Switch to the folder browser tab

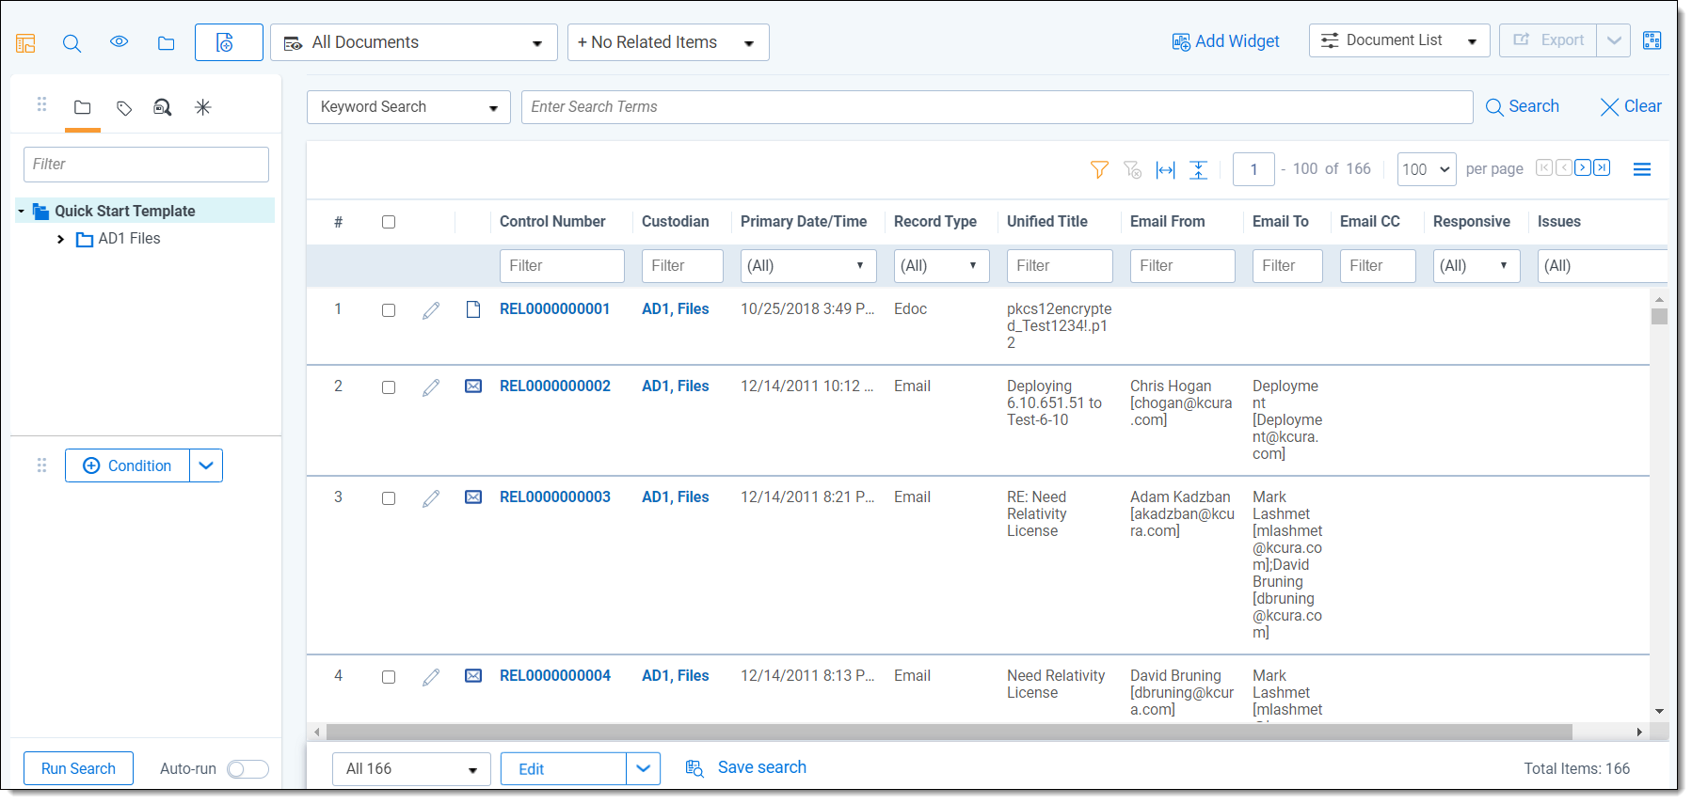point(83,108)
